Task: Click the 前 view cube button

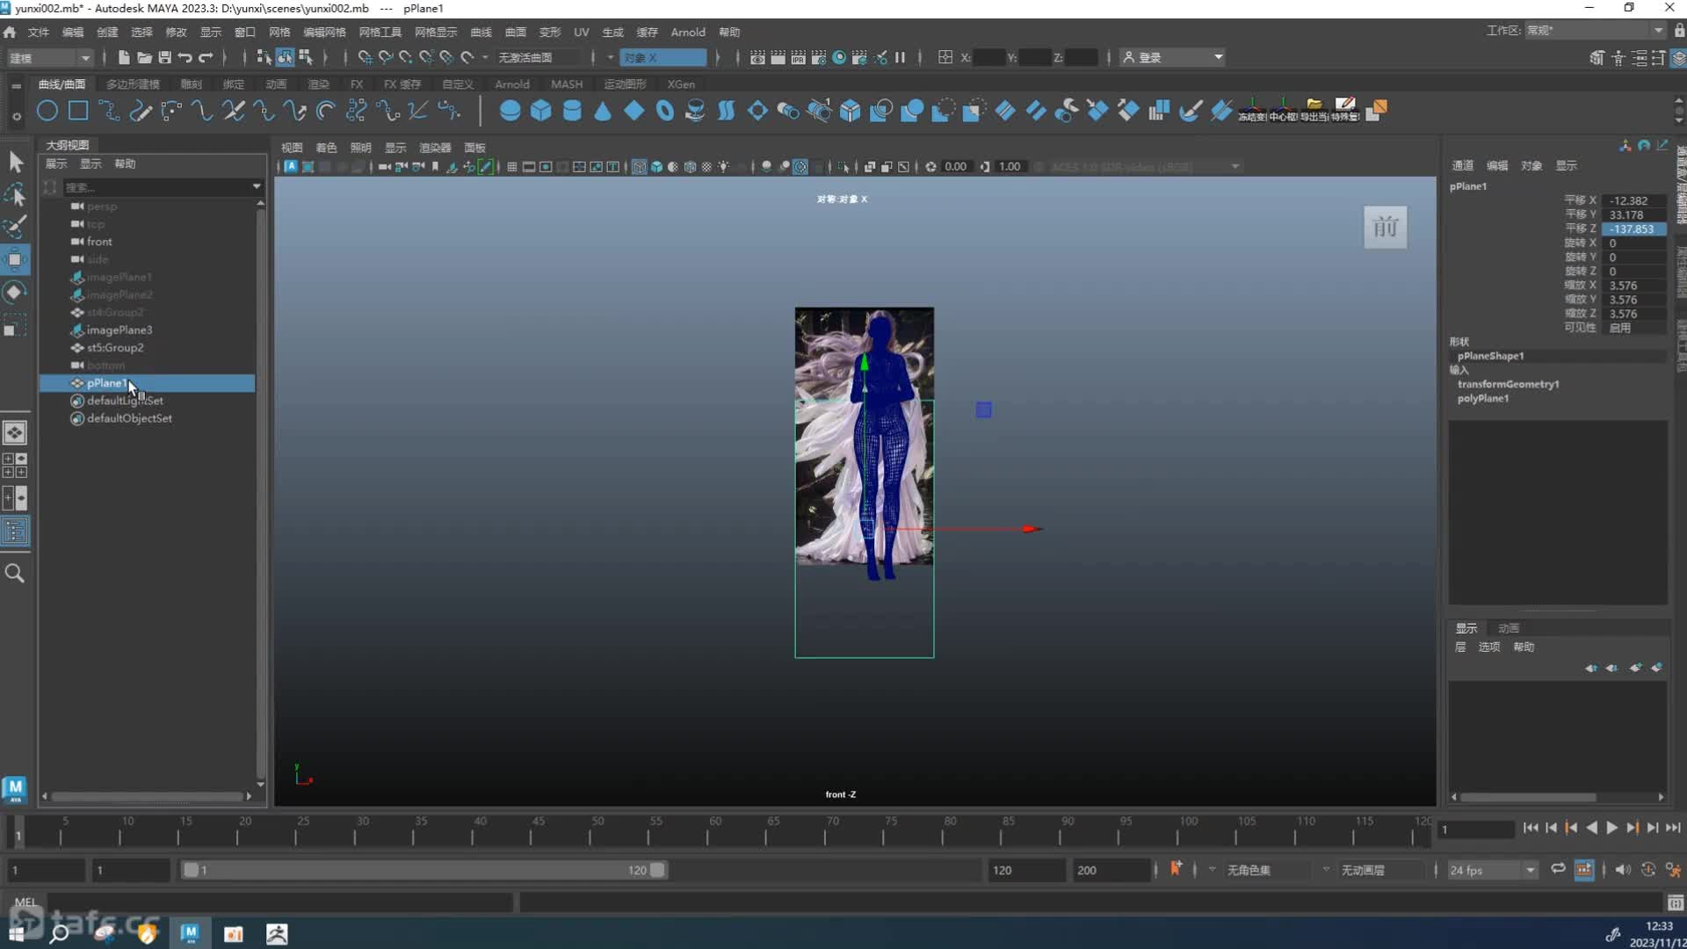Action: coord(1385,228)
